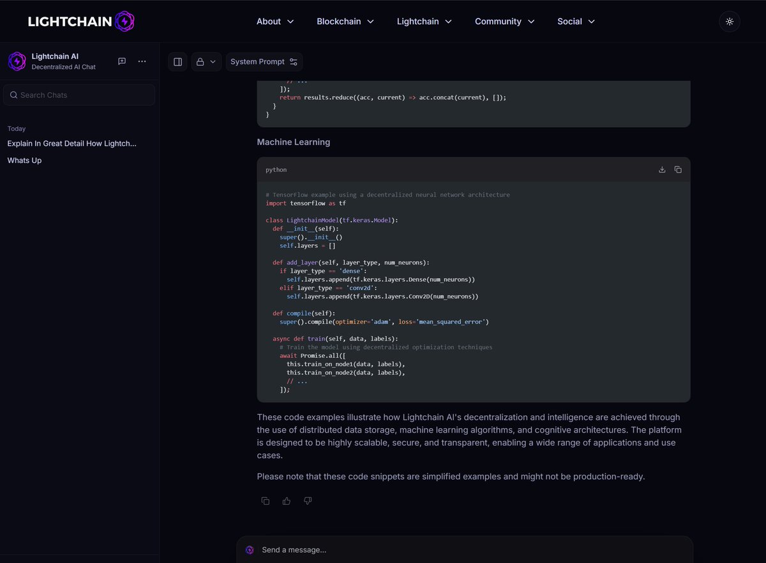Start a new chat with plus-message icon

pos(122,61)
